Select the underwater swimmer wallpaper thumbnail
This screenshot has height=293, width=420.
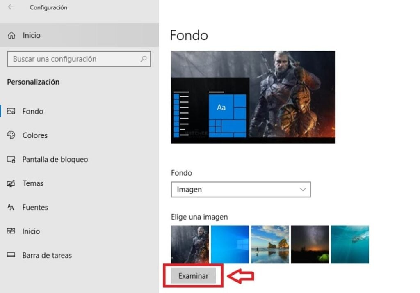pyautogui.click(x=350, y=244)
